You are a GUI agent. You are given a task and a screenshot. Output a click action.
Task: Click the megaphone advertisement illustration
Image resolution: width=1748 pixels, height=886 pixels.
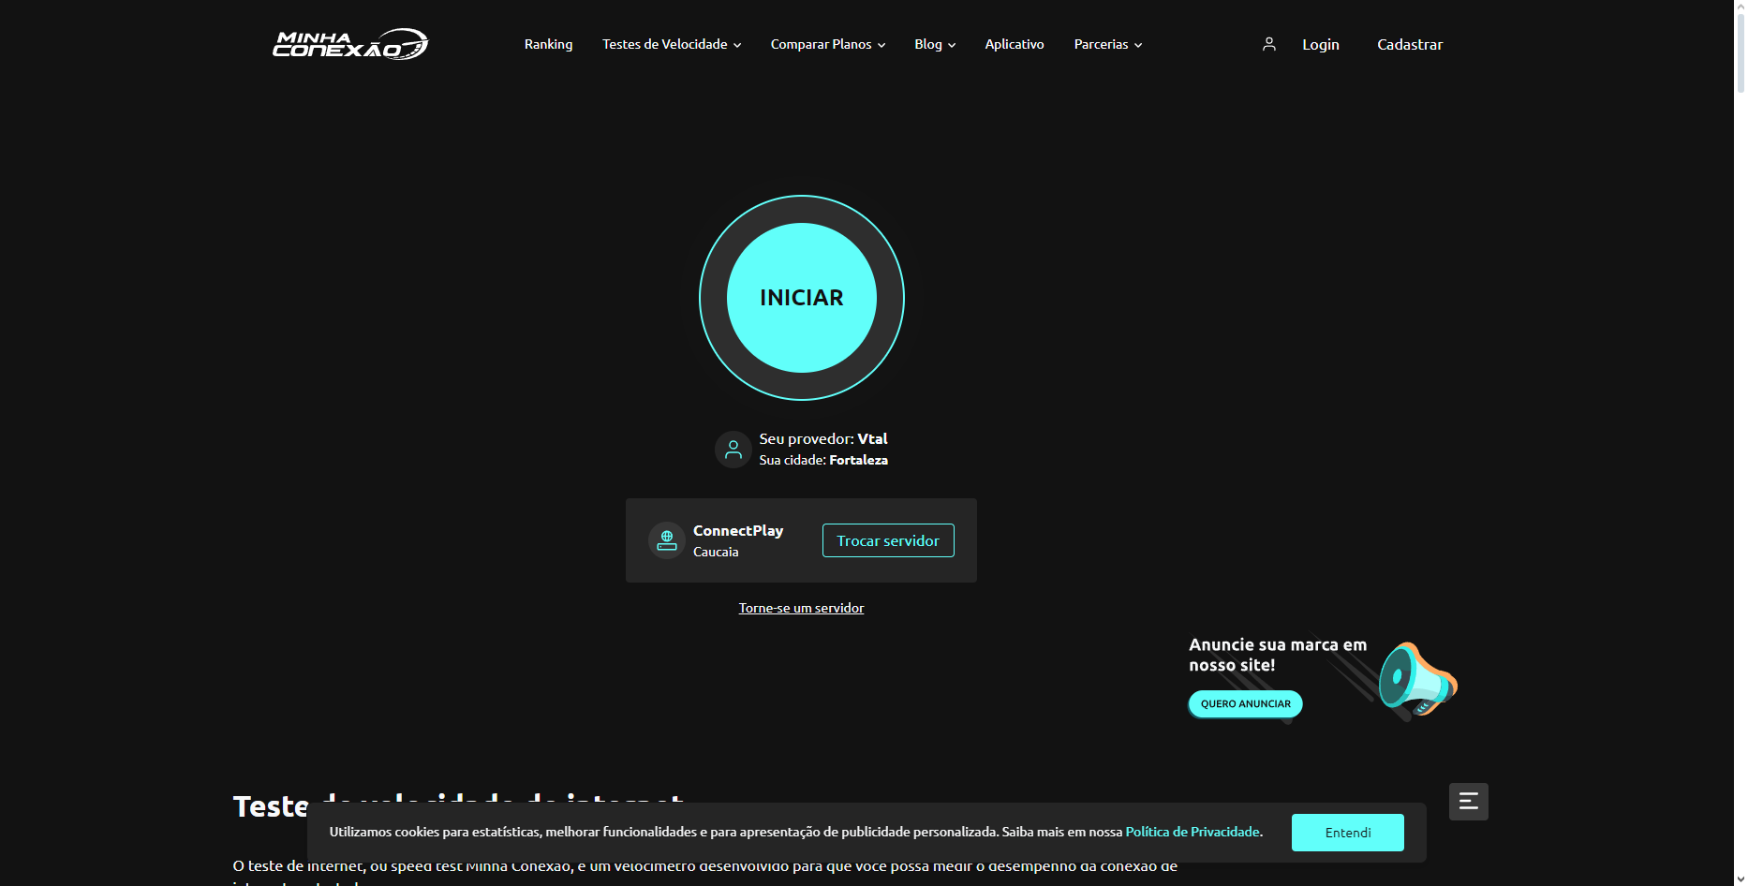coord(1417,681)
